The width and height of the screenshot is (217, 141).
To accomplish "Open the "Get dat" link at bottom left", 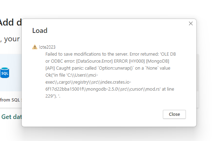I will pyautogui.click(x=11, y=117).
